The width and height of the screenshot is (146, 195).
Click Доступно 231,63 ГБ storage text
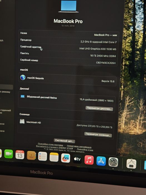[94, 126]
